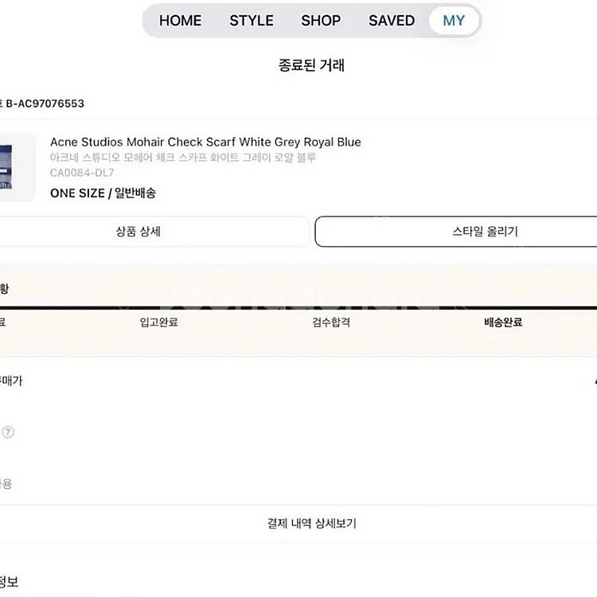Select the MY tab

[x=454, y=21]
